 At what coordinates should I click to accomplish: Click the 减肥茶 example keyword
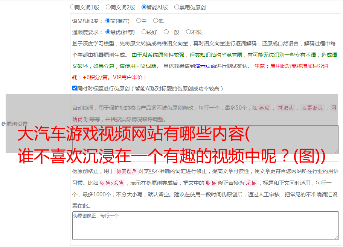(x=285, y=108)
